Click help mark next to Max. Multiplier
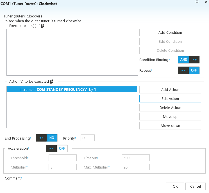Image resolution: width=209 pixels, height=193 pixels. (x=109, y=167)
